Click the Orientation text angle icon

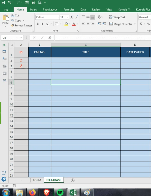(100, 17)
